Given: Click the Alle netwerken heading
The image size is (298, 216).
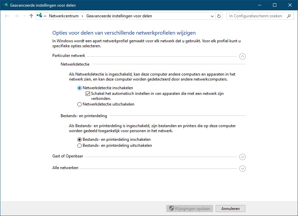Looking at the screenshot, I should (65, 168).
